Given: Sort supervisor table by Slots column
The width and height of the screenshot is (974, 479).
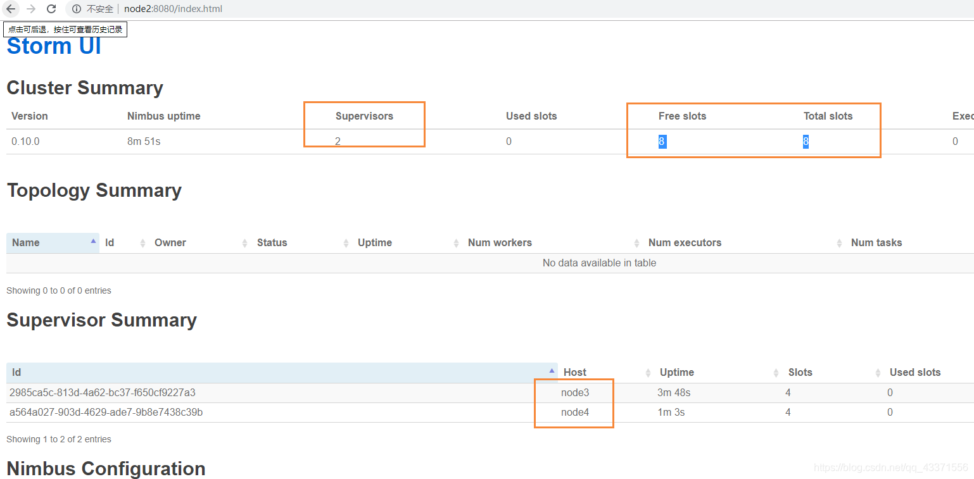Looking at the screenshot, I should pyautogui.click(x=833, y=373).
